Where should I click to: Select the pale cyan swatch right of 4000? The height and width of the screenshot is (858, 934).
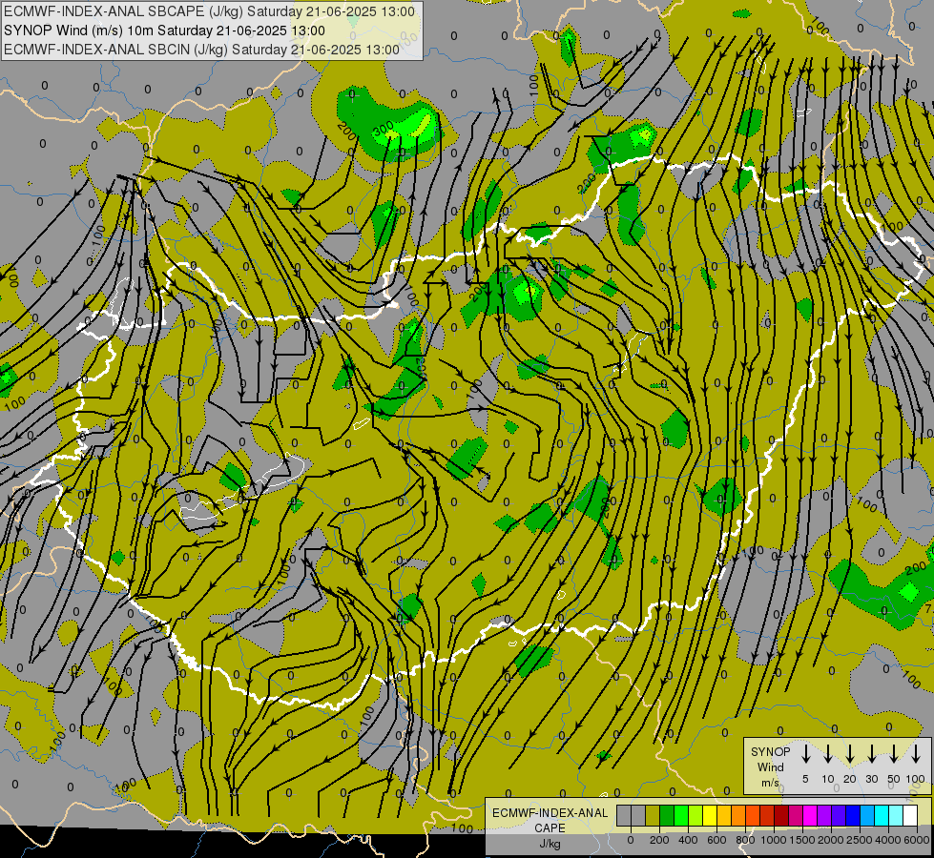(896, 816)
